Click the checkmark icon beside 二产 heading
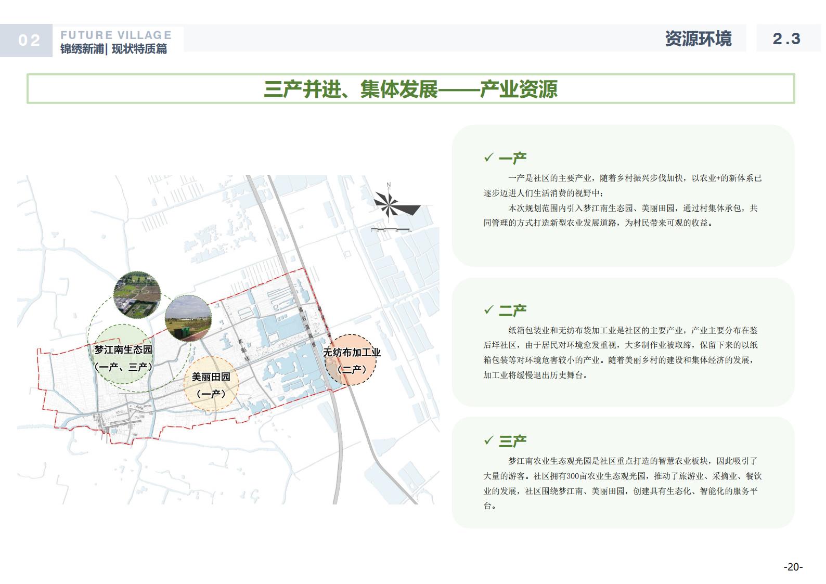This screenshot has width=826, height=584. coord(488,309)
